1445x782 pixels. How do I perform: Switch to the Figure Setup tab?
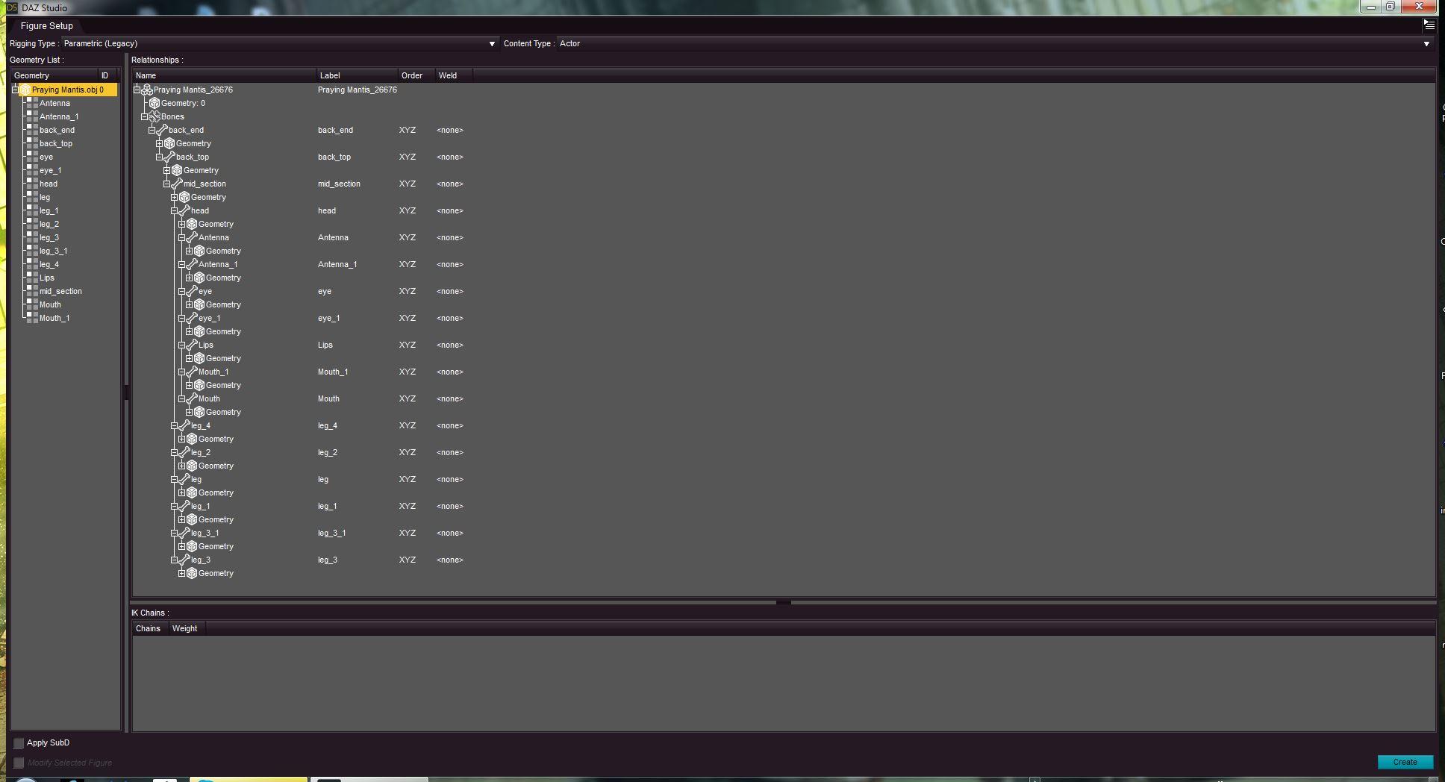point(46,25)
